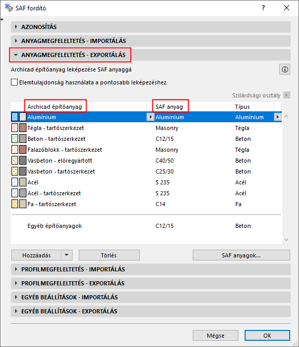Click the C14 SAF material cell
The height and width of the screenshot is (347, 299).
tap(160, 204)
